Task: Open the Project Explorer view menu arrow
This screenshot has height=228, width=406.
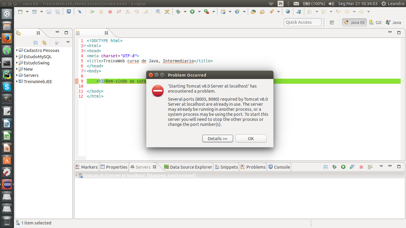Action: pyautogui.click(x=68, y=42)
